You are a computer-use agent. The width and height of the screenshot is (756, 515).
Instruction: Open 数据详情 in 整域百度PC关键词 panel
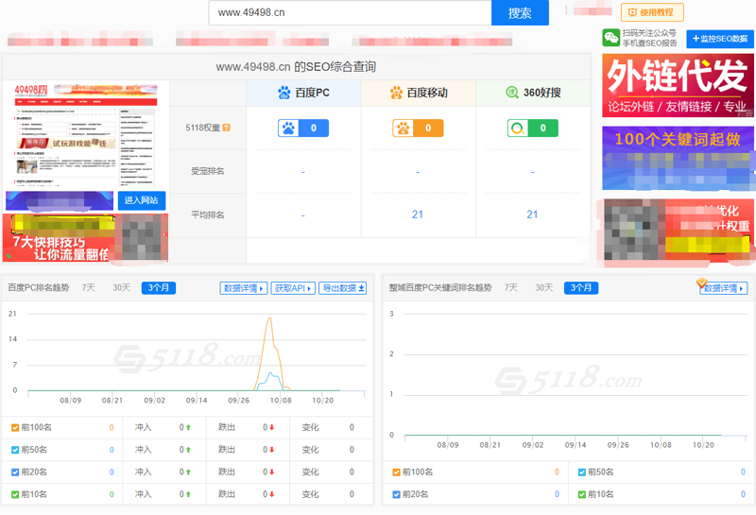pyautogui.click(x=724, y=288)
